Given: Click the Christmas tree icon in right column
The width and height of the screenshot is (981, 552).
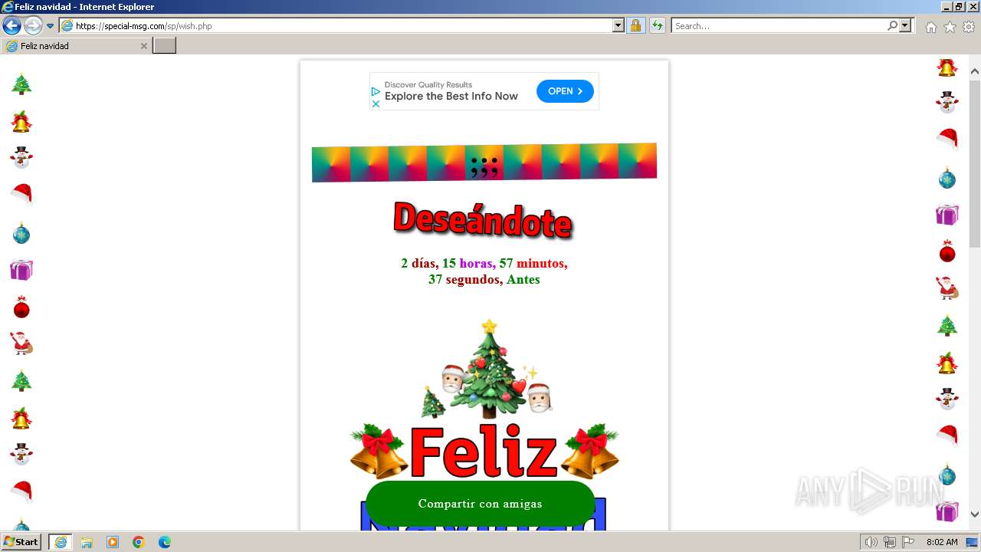Looking at the screenshot, I should pyautogui.click(x=947, y=326).
